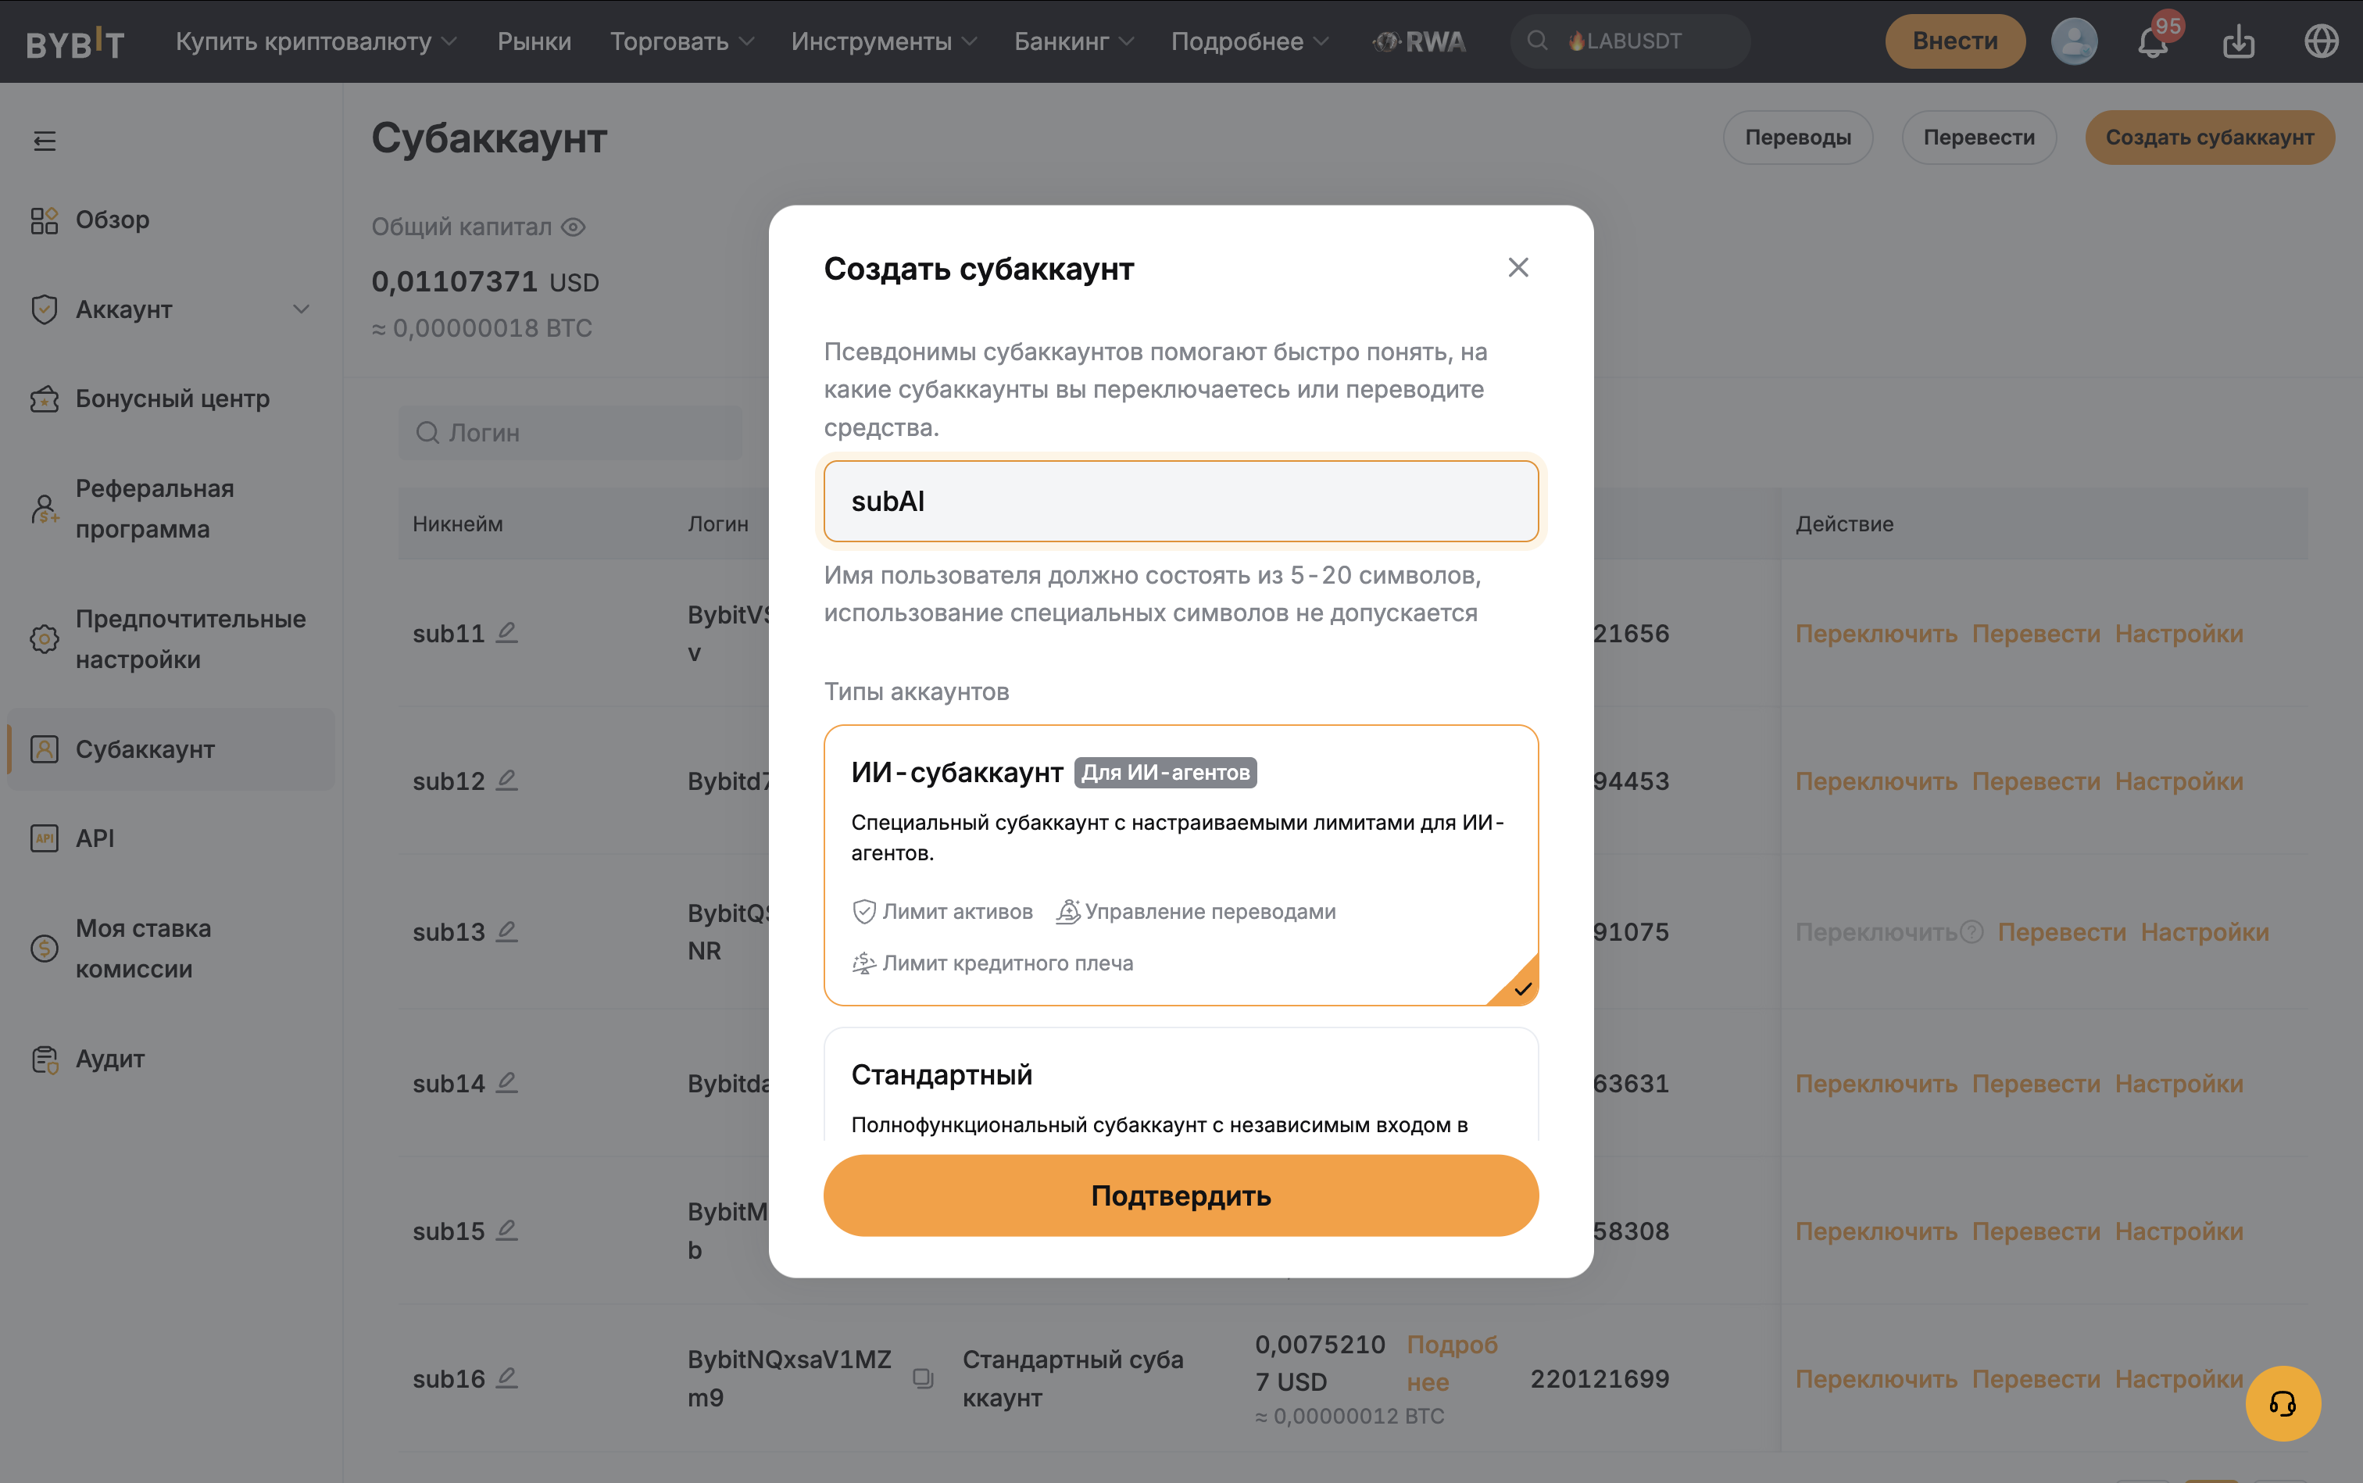Click Настройки for sub14
The height and width of the screenshot is (1483, 2363).
point(2178,1084)
